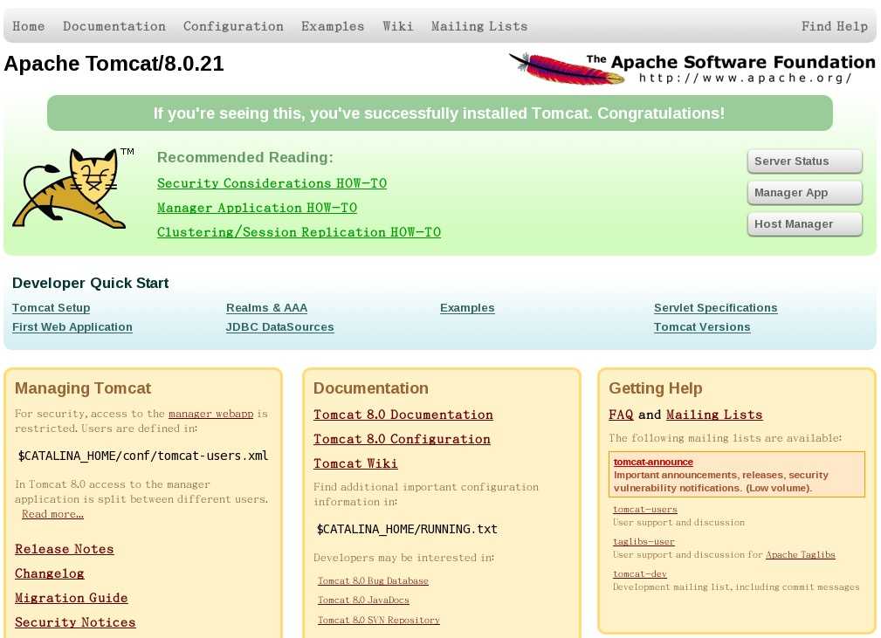This screenshot has width=881, height=638.
Task: Open Tomcat 8.0 Bug Database link
Action: click(x=373, y=580)
